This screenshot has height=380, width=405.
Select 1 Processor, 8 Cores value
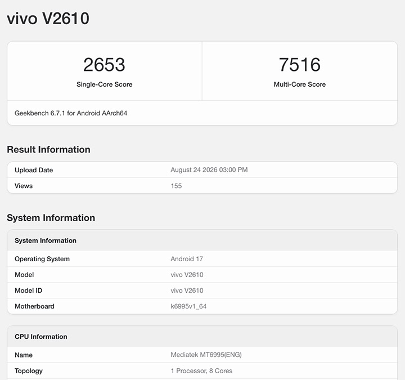coord(201,370)
